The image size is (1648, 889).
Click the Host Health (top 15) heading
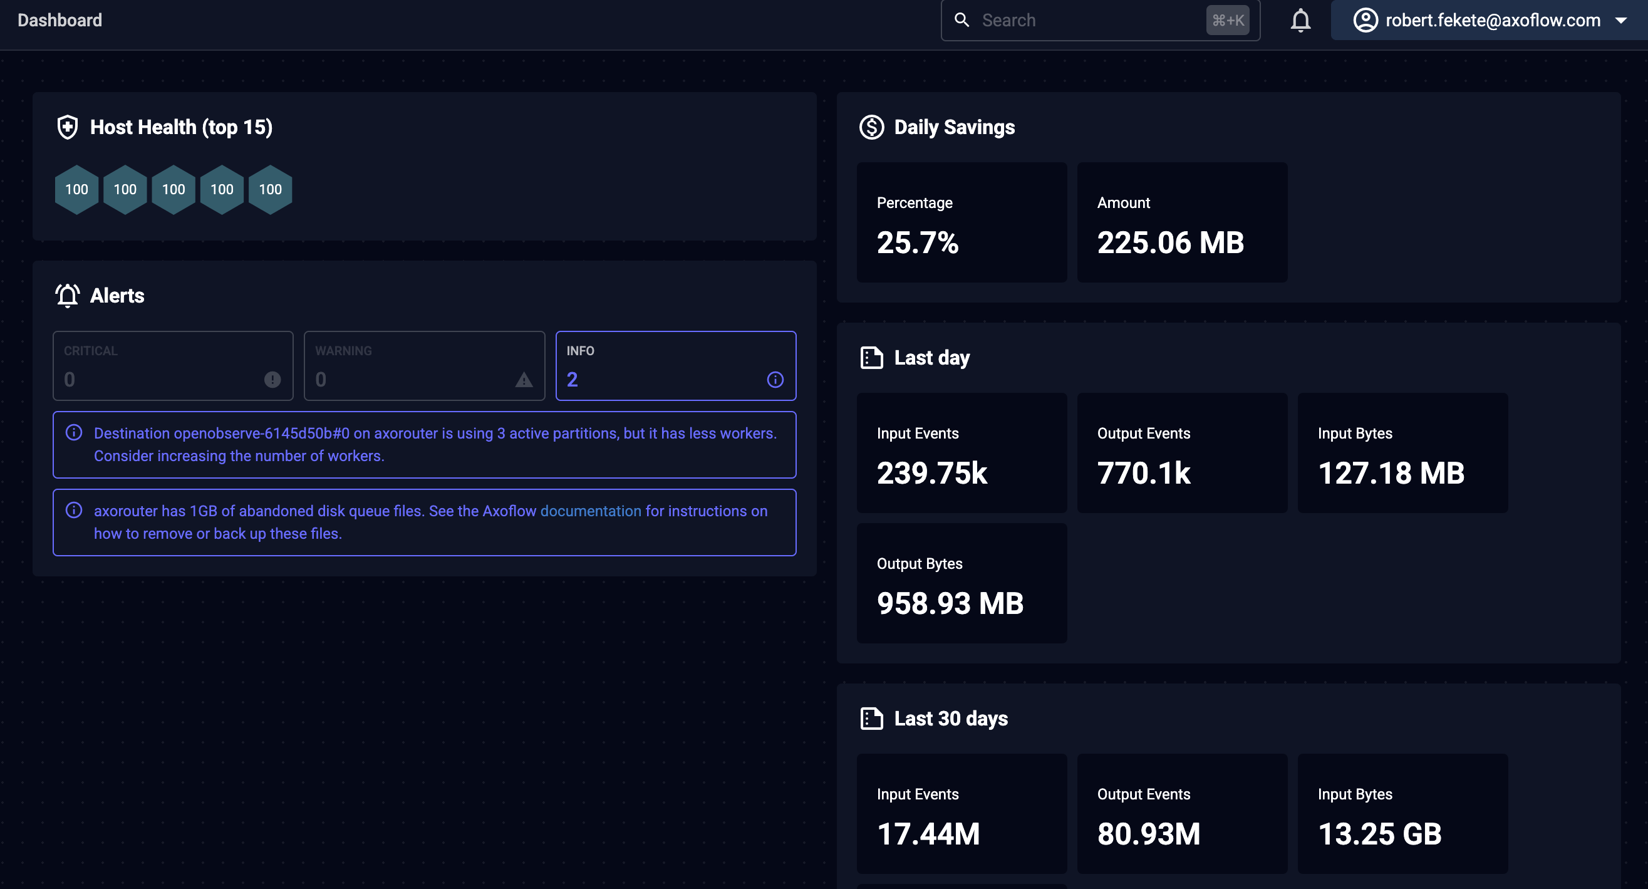pos(181,127)
